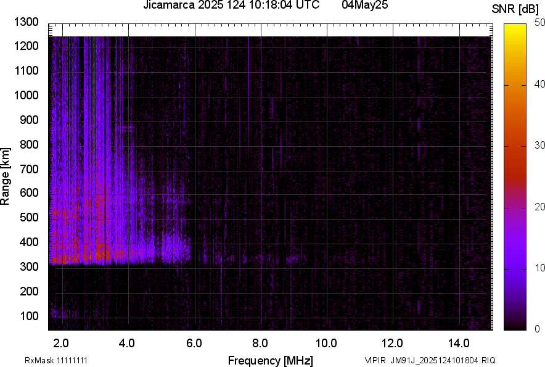Screen dimensions: 545x367
Task: Click the range tick label "500"
Action: point(29,217)
